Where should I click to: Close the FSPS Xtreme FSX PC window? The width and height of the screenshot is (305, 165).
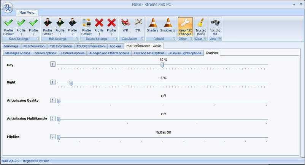point(301,4)
